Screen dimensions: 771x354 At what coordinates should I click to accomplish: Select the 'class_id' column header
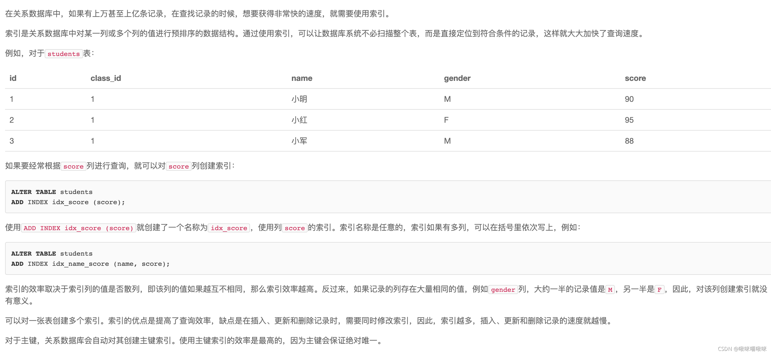pos(106,78)
